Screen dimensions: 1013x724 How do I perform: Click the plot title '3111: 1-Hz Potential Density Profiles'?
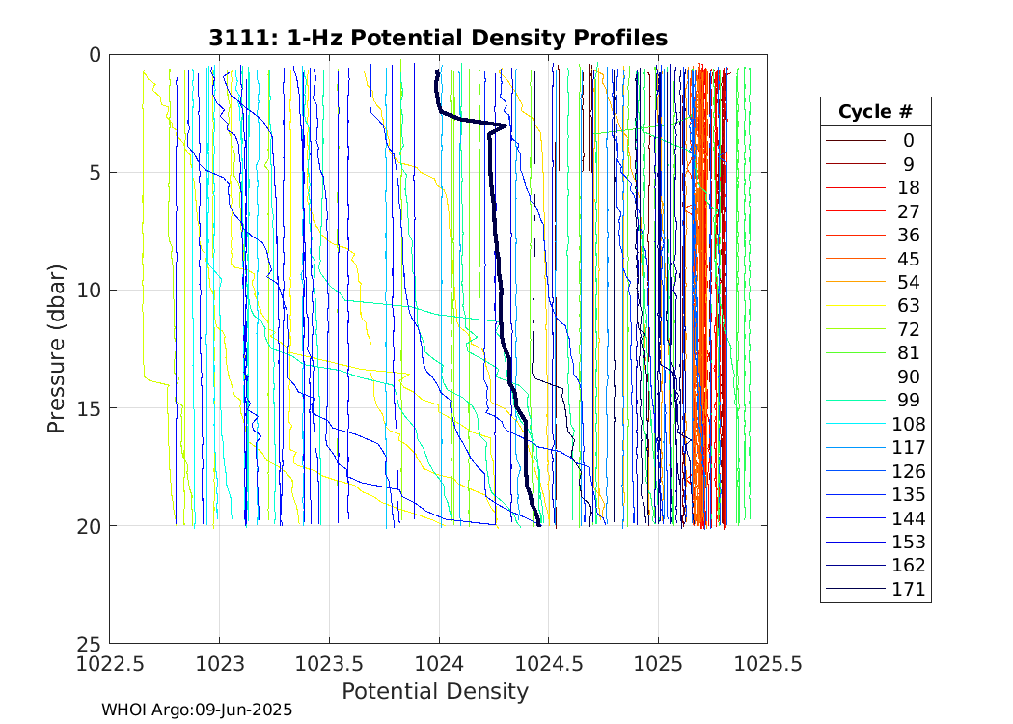pyautogui.click(x=438, y=38)
